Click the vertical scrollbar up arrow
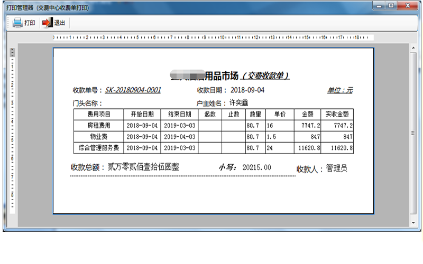The image size is (423, 264). 413,48
